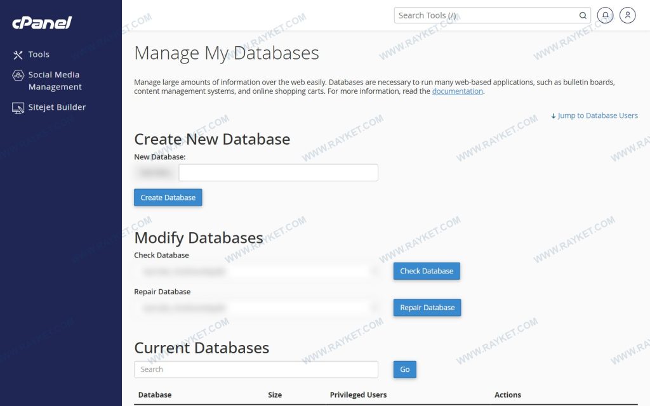Click the Create New Database heading
This screenshot has width=650, height=406.
[212, 139]
